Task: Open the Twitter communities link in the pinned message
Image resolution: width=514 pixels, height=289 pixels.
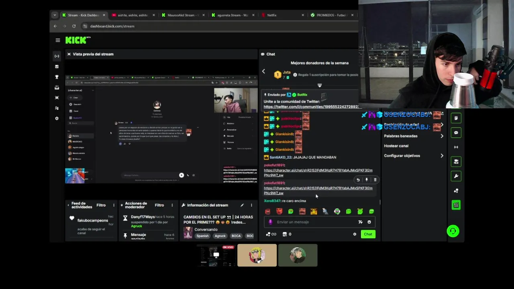Action: click(311, 107)
